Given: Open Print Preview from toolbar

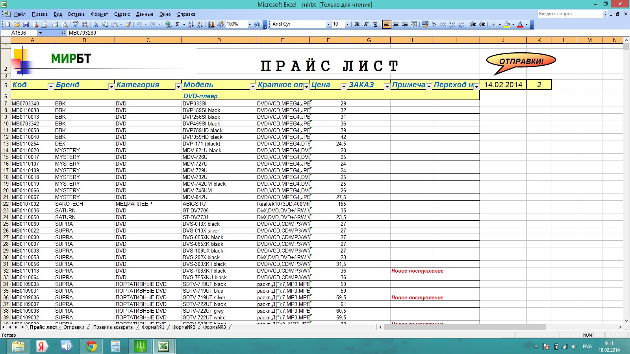Looking at the screenshot, I should tap(65, 24).
